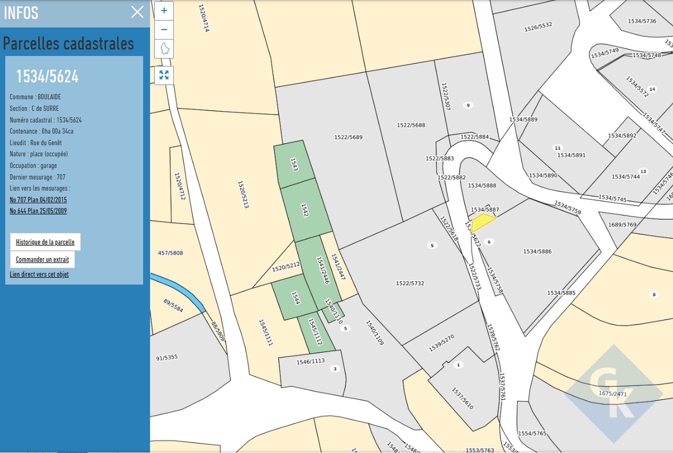The image size is (673, 453).
Task: Click house number 9 marker
Action: [x=468, y=105]
